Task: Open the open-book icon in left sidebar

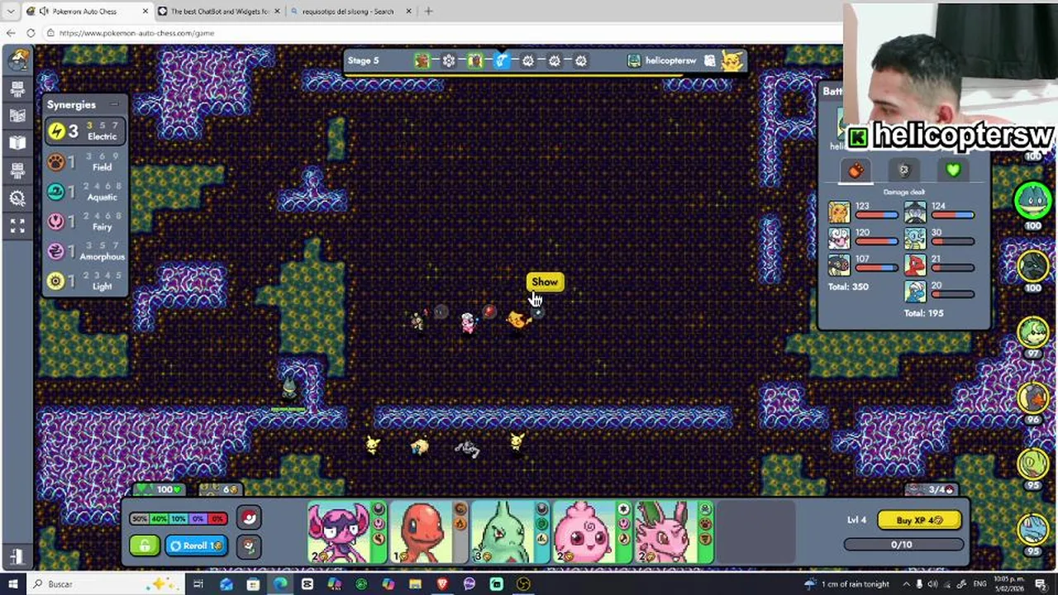Action: point(17,143)
